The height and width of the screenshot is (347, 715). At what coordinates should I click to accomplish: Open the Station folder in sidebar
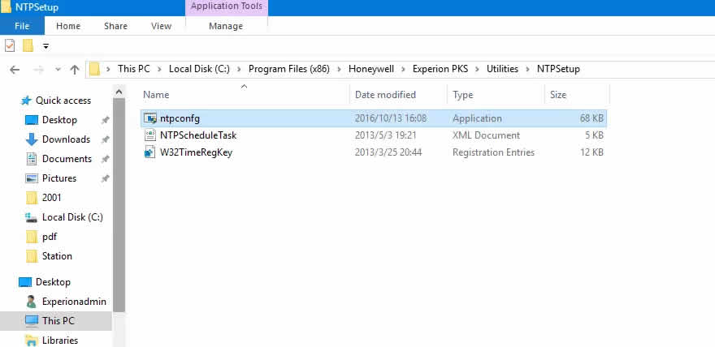(57, 256)
